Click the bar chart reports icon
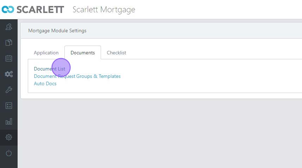Image resolution: width=302 pixels, height=168 pixels. (x=9, y=121)
